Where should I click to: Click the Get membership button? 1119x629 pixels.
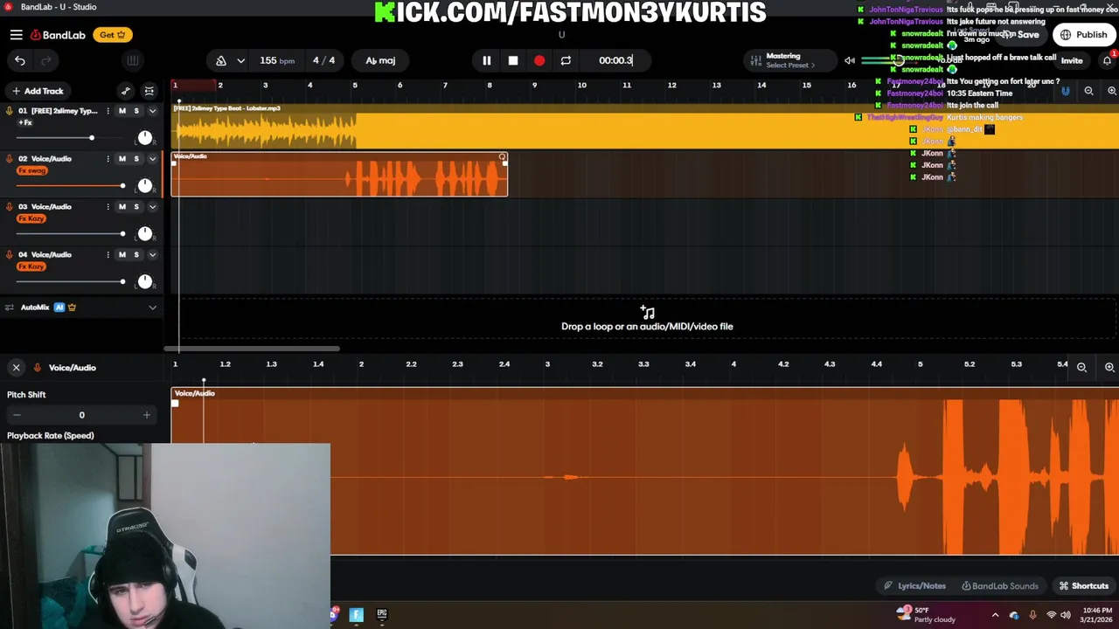pyautogui.click(x=112, y=35)
